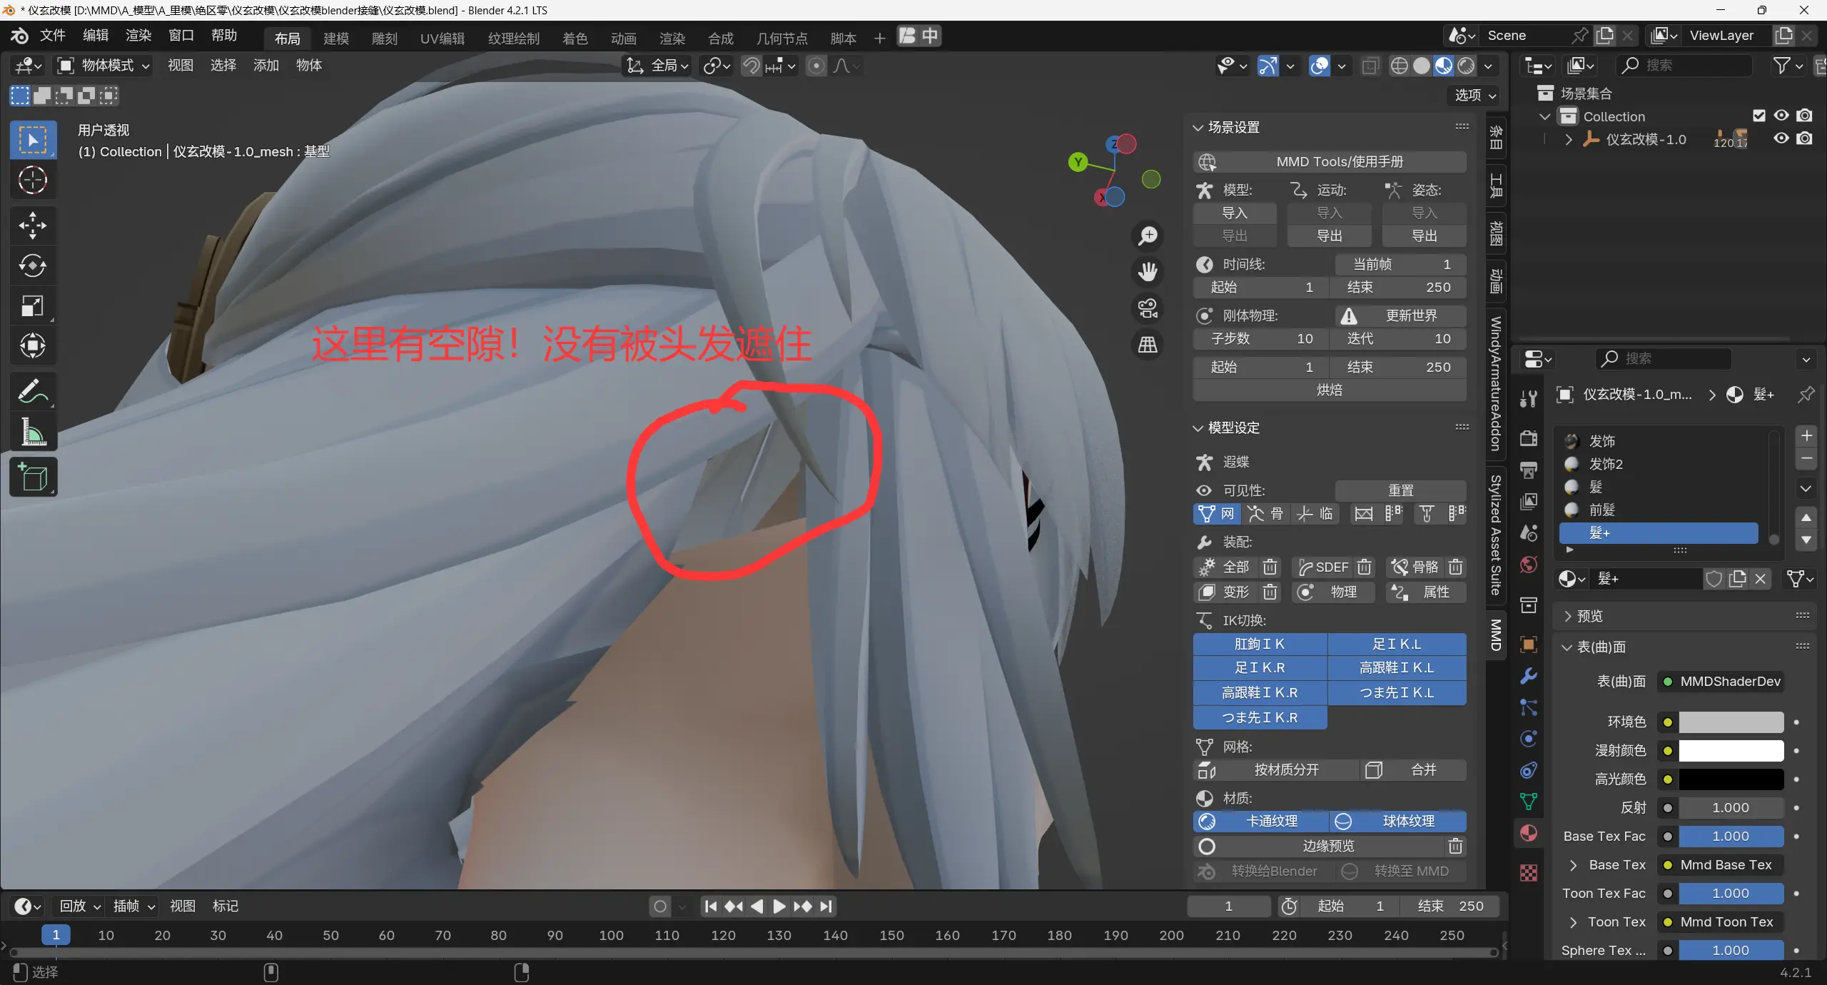The height and width of the screenshot is (985, 1827).
Task: Select the Rotate tool
Action: [x=32, y=266]
